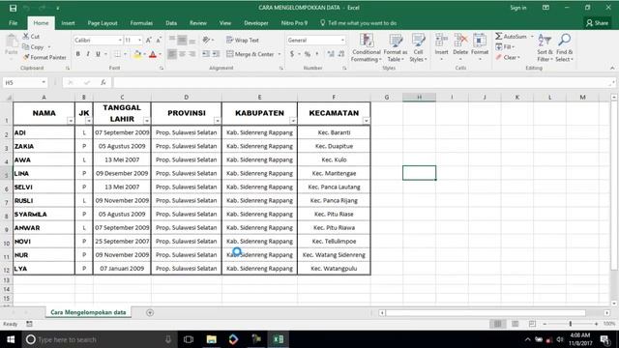
Task: Click Increase Decimal icon
Action: click(331, 54)
